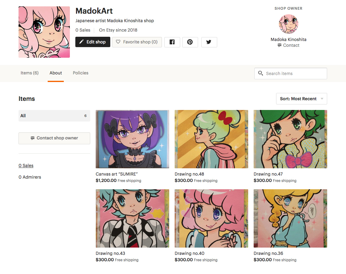Screen dimensions: 346x274
Task: Share shop on Facebook icon
Action: (x=172, y=42)
